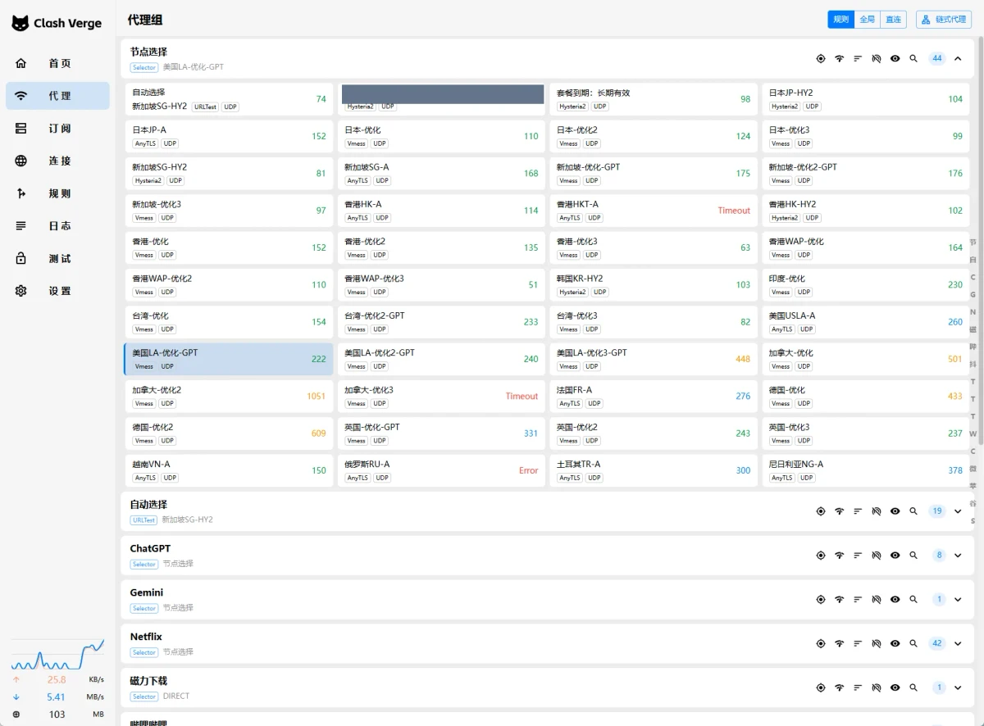
Task: Run the delay test for 自动选择 group
Action: (x=839, y=511)
